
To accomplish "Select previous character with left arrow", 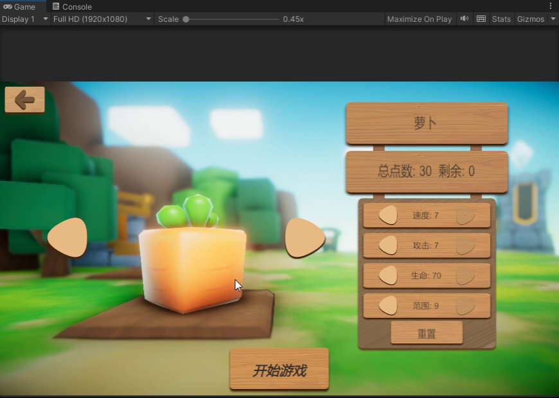I will click(68, 238).
